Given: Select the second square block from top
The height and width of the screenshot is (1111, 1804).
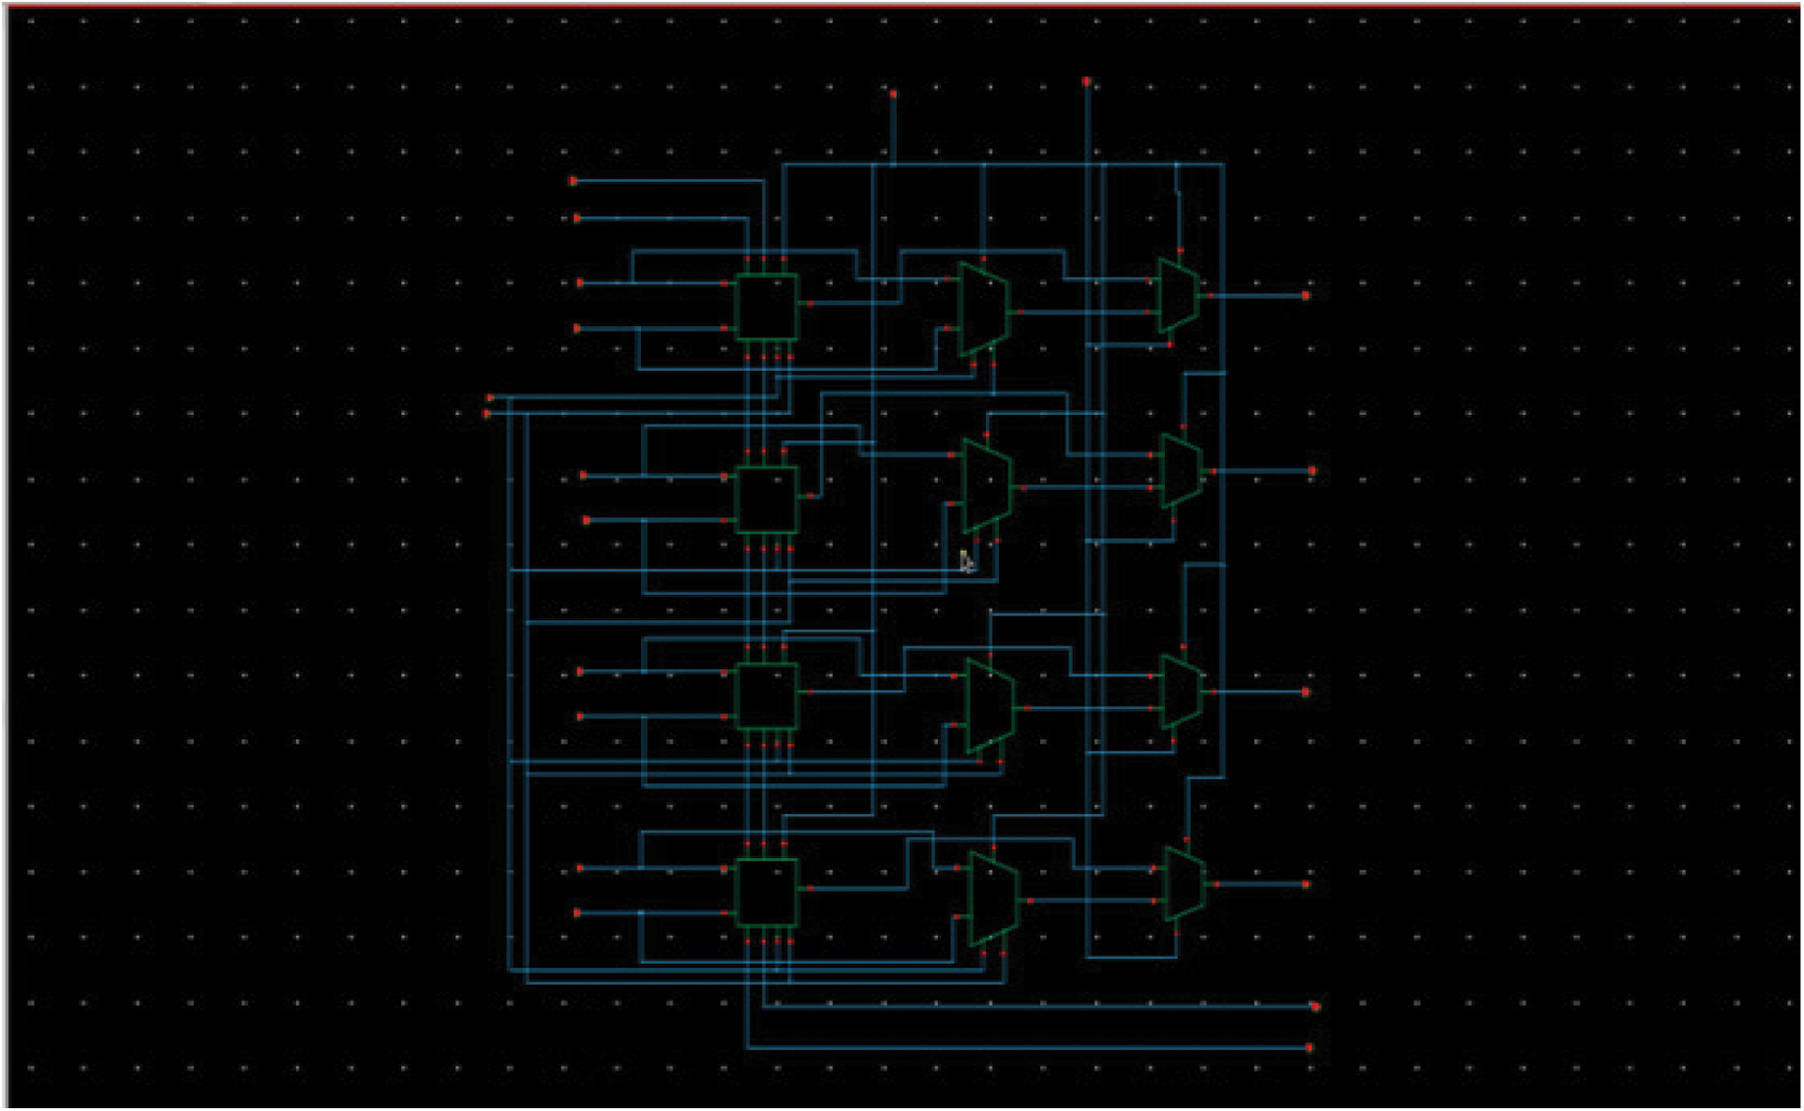Looking at the screenshot, I should [767, 499].
